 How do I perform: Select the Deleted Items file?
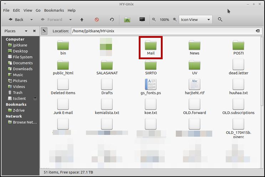click(x=63, y=87)
